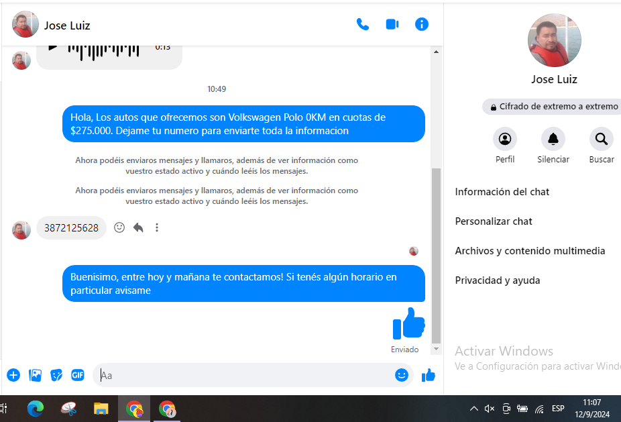The image size is (621, 422).
Task: Open Jose Luiz's Perfil
Action: click(x=505, y=140)
